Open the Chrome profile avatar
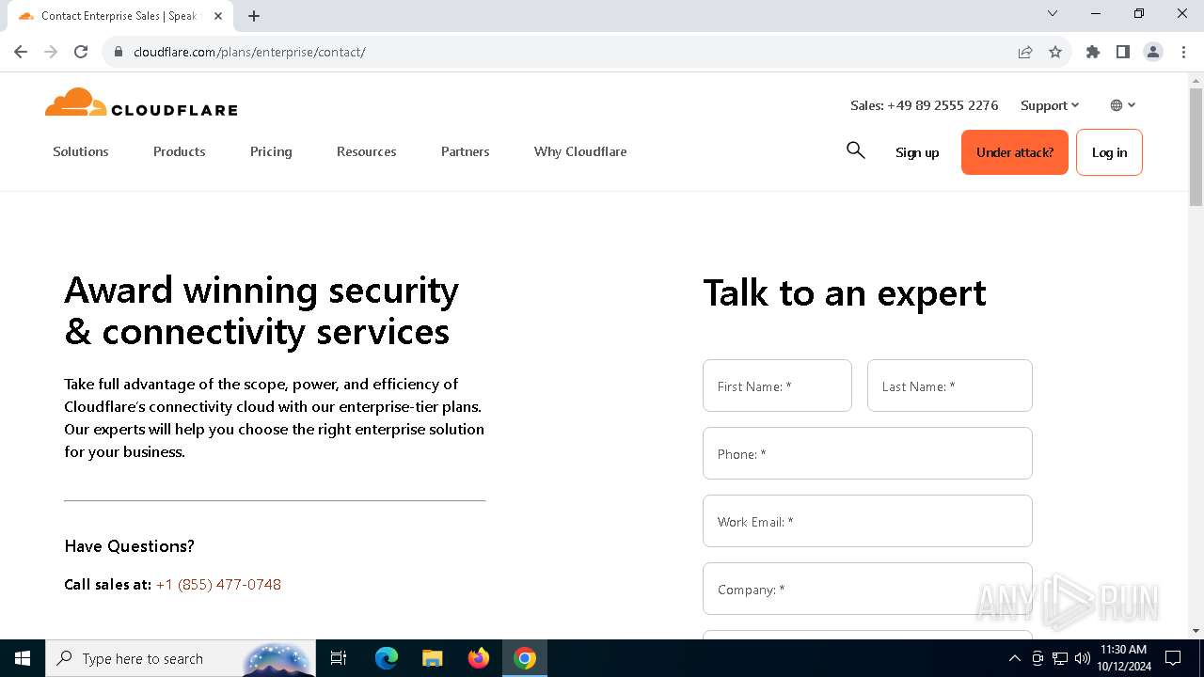The width and height of the screenshot is (1204, 677). (1153, 52)
